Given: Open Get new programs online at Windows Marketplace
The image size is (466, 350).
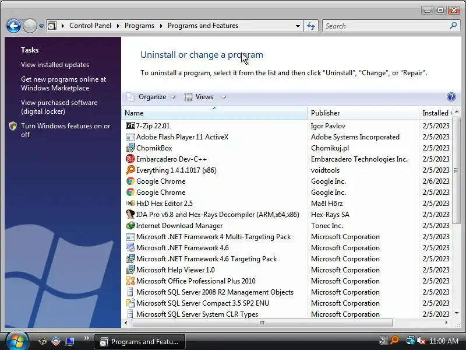Looking at the screenshot, I should pos(63,83).
